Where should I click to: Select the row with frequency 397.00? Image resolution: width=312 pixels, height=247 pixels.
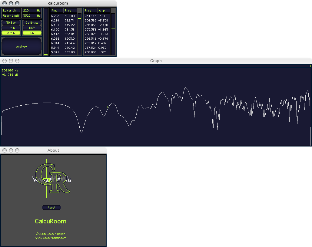click(64, 52)
